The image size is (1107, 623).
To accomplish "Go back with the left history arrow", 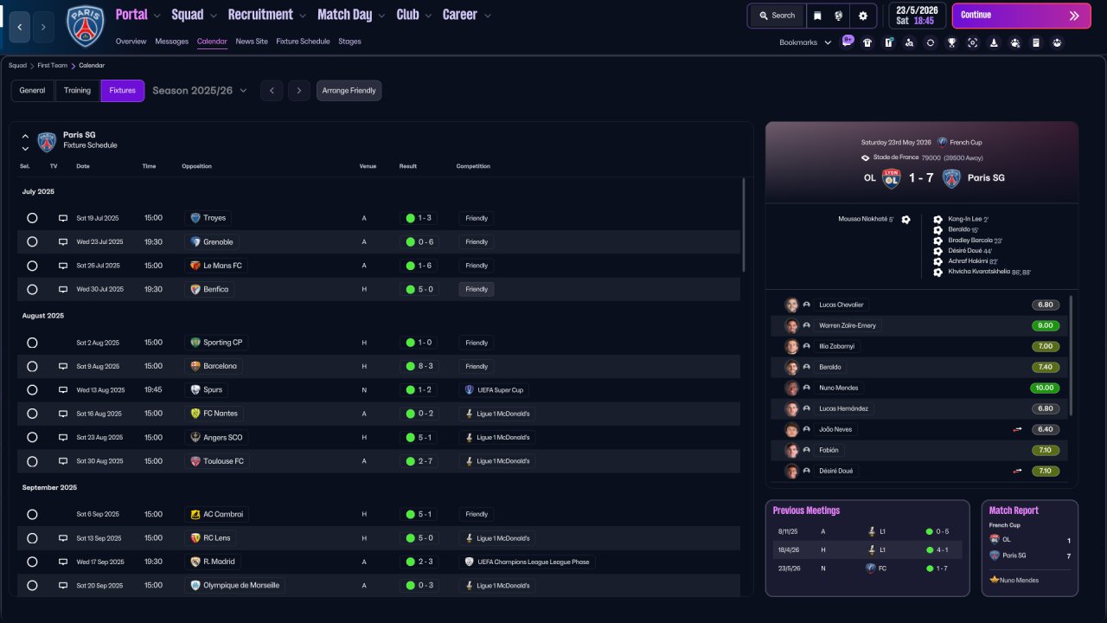I will coord(20,27).
